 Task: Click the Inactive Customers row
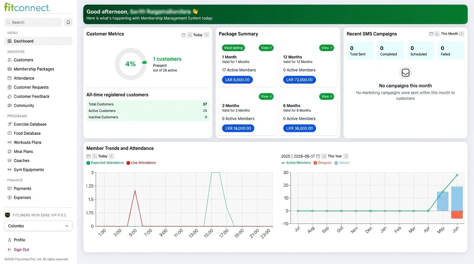point(148,117)
